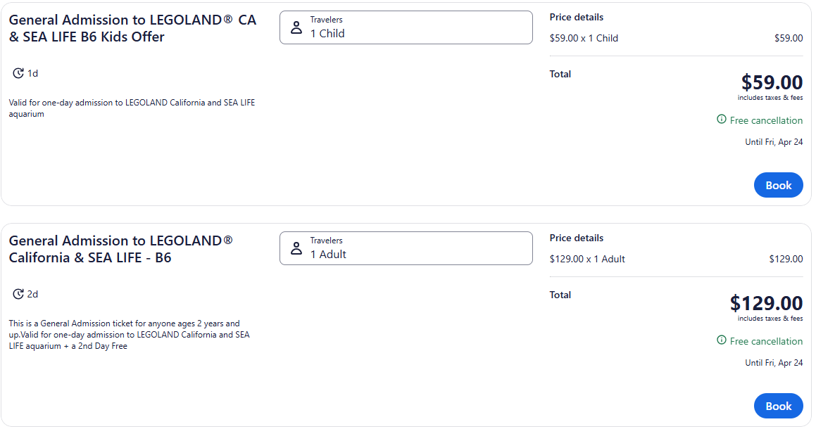This screenshot has height=429, width=816.
Task: Click the $129.00 total price
Action: click(x=766, y=304)
